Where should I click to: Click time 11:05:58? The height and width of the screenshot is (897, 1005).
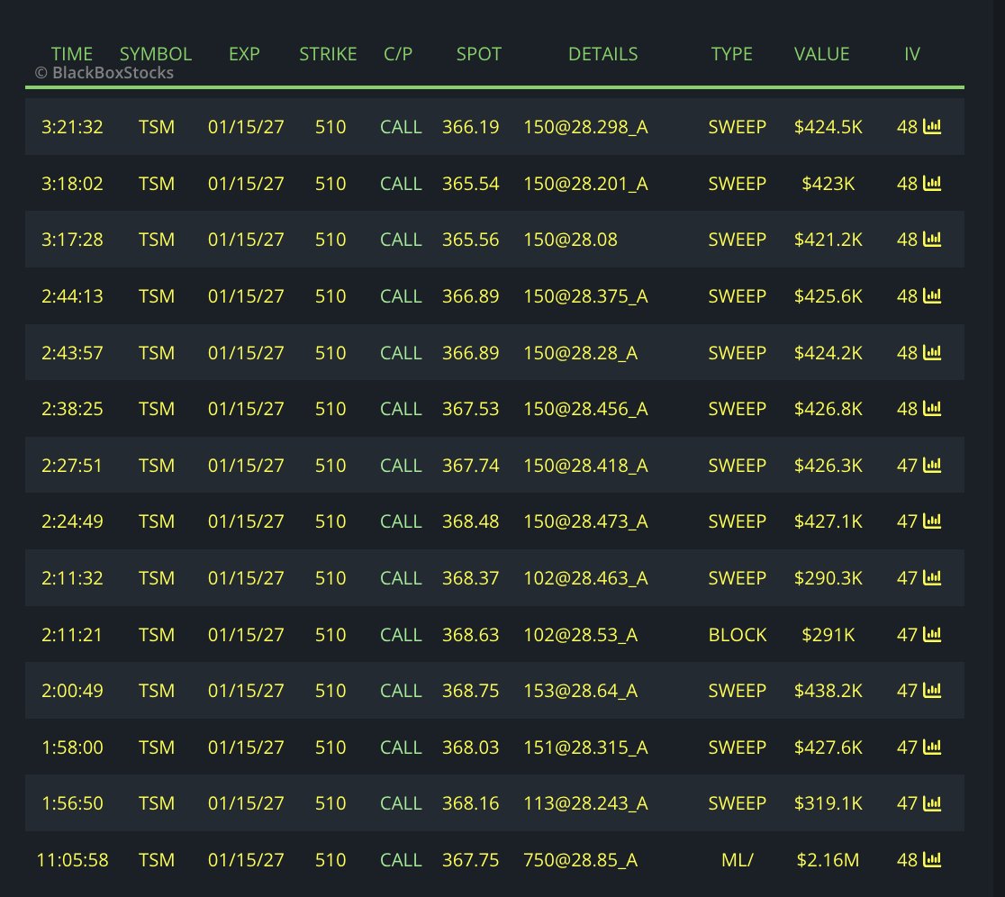(x=72, y=860)
